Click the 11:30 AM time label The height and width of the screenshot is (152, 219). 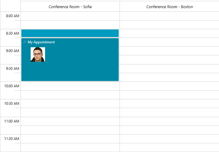[x=12, y=139]
